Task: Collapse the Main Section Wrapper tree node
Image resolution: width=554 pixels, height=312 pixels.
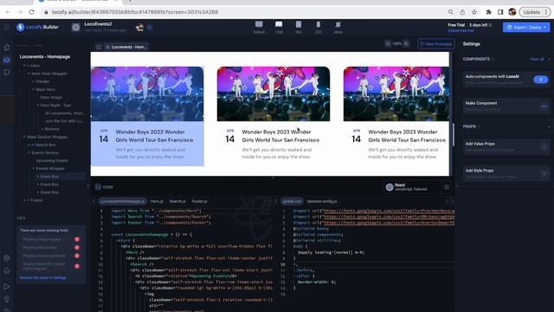Action: [24, 137]
